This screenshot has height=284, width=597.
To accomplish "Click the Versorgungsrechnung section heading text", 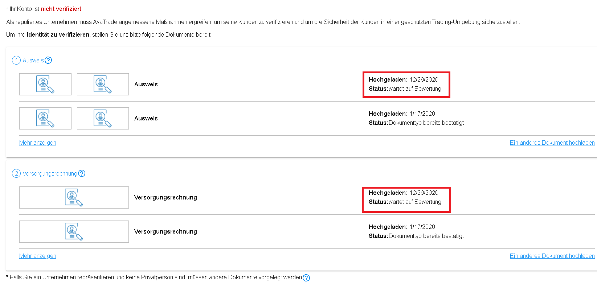I will click(x=50, y=173).
